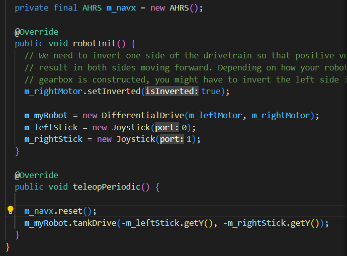Click 'm_leftStick' in tankDrive call
347x256 pixels.
[153, 223]
